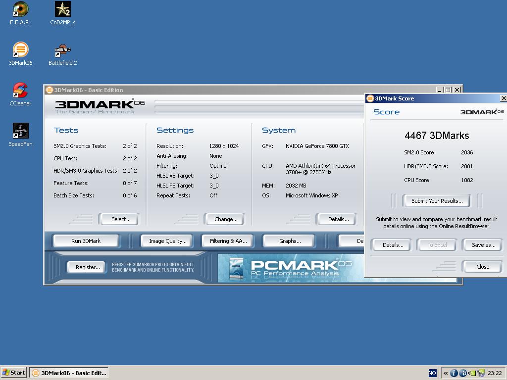Click the CPU Score value 1082
The image size is (507, 380).
point(467,180)
